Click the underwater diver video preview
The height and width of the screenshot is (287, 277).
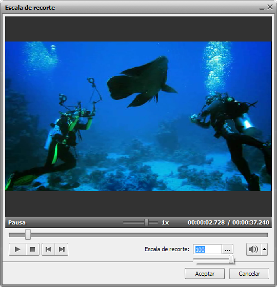point(138,116)
